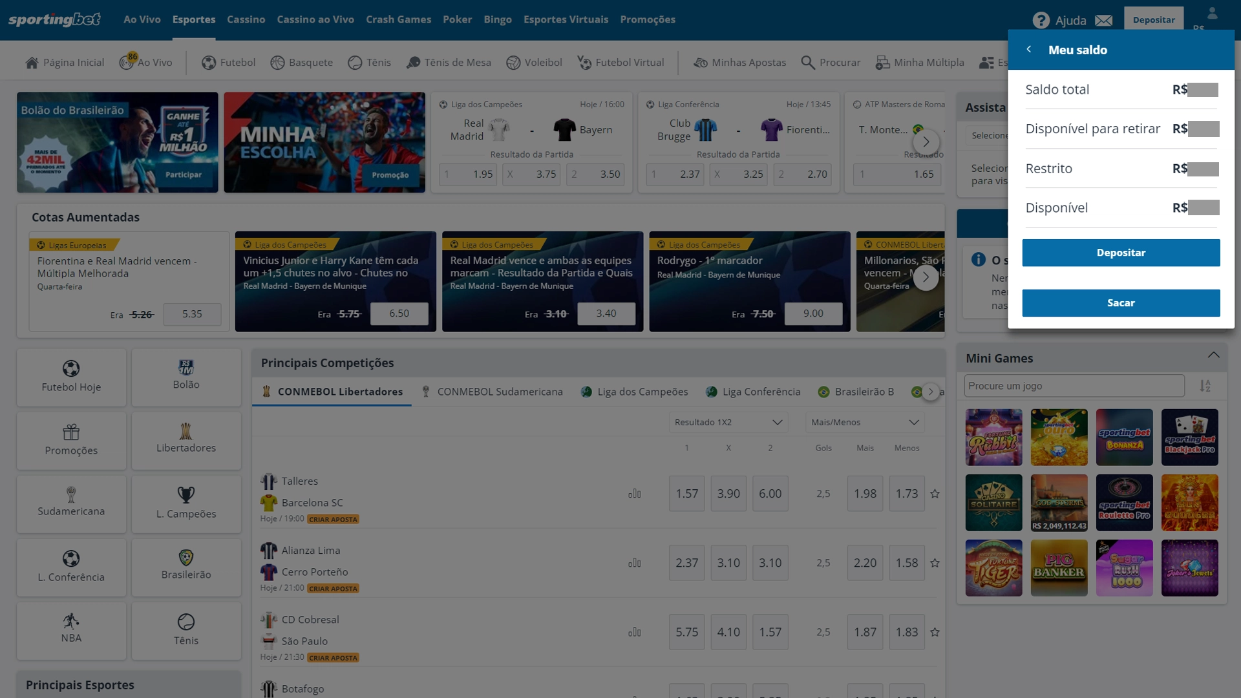Open the Sudamericana tile
Screen dimensions: 1241x698
coord(71,504)
